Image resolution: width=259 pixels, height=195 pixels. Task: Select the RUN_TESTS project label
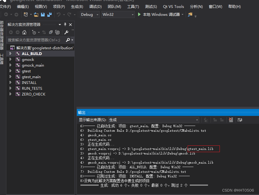point(32,89)
